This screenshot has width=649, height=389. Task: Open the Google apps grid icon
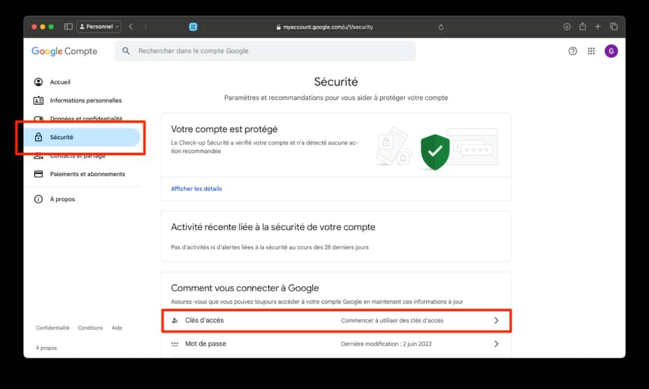[x=591, y=51]
